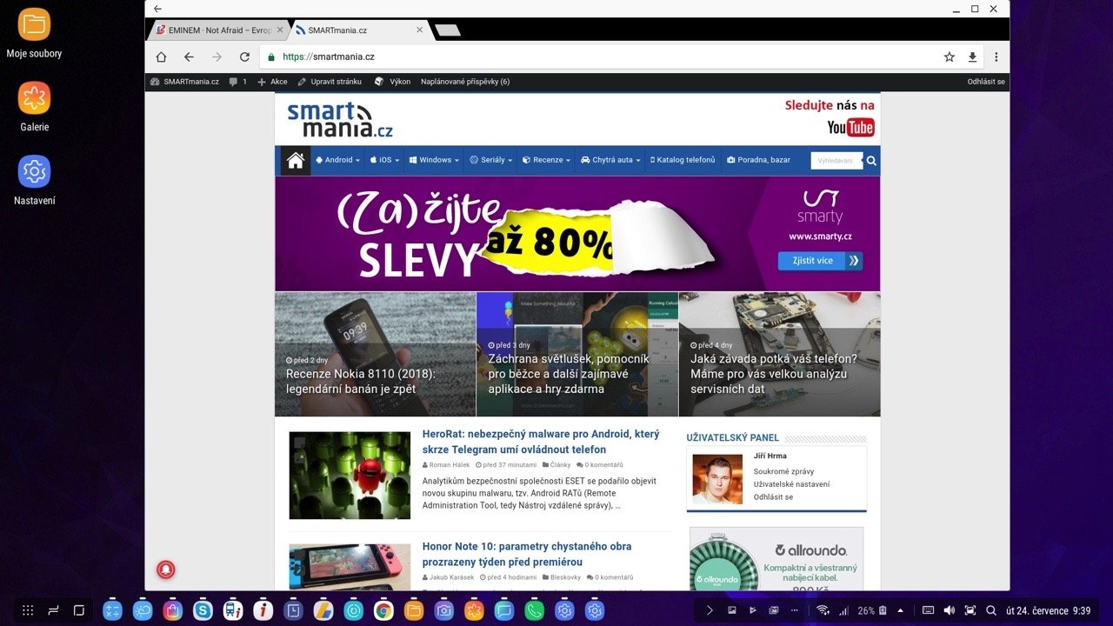
Task: Select the SMARTmania.cz browser tab
Action: tap(357, 30)
